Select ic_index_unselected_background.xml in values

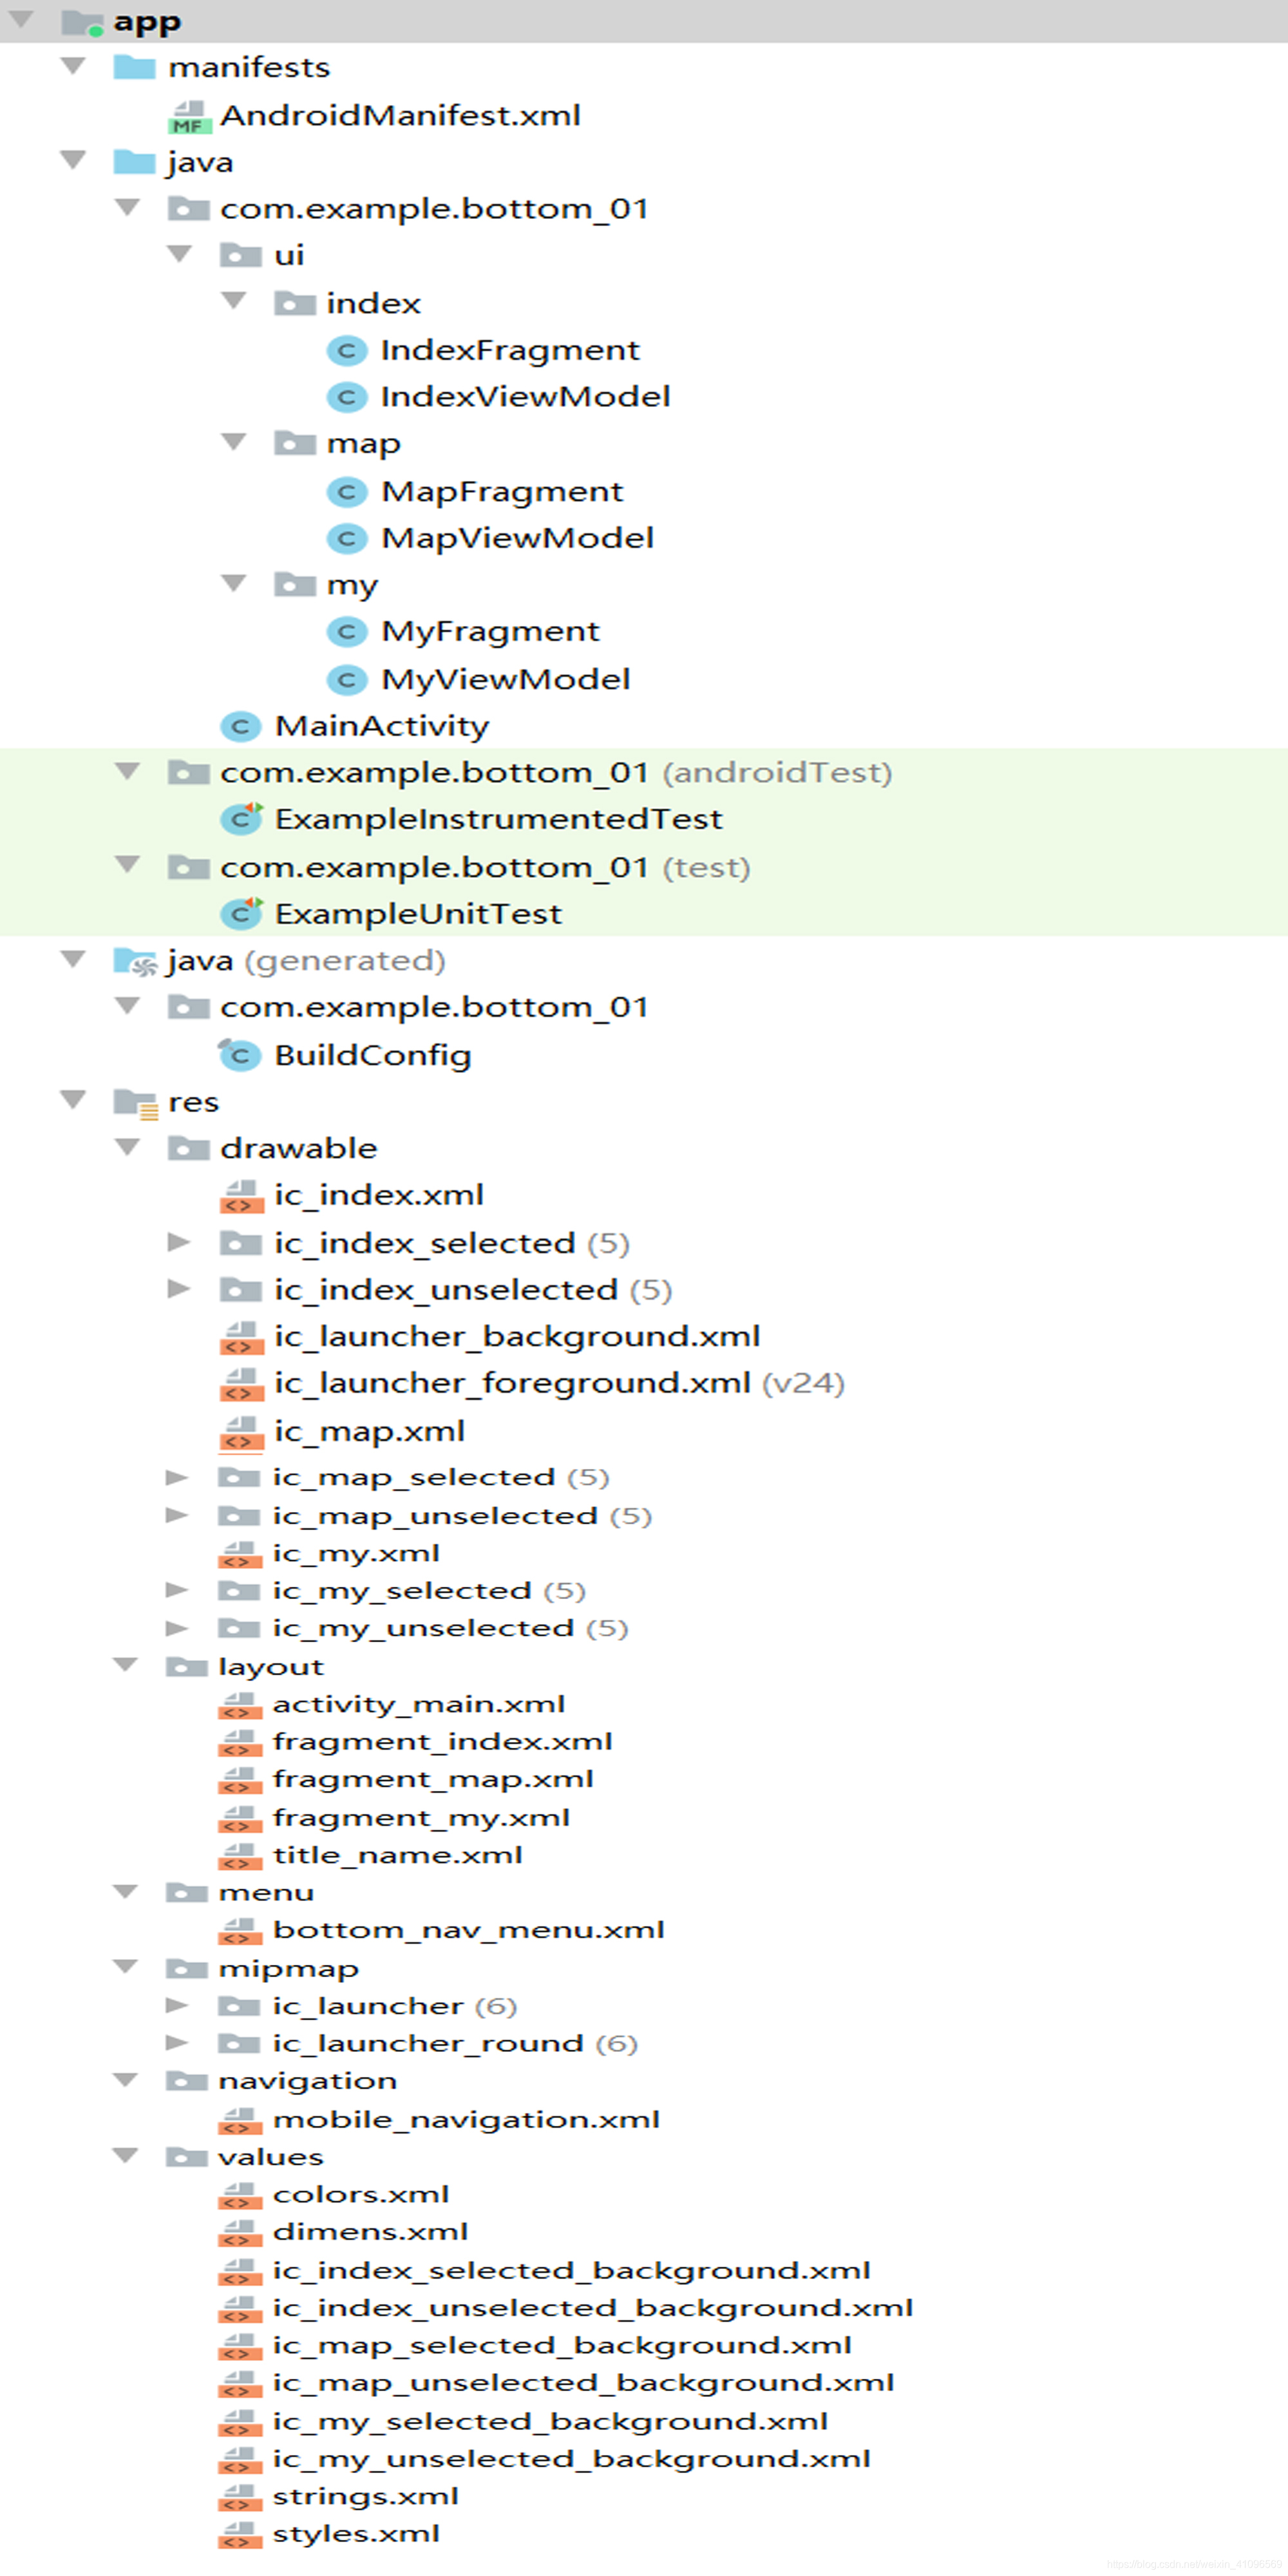point(593,2308)
